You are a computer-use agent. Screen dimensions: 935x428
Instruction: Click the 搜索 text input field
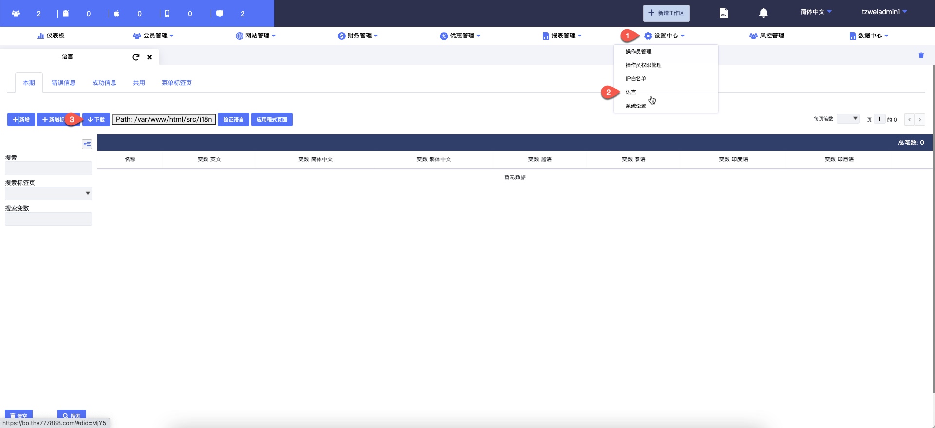48,168
